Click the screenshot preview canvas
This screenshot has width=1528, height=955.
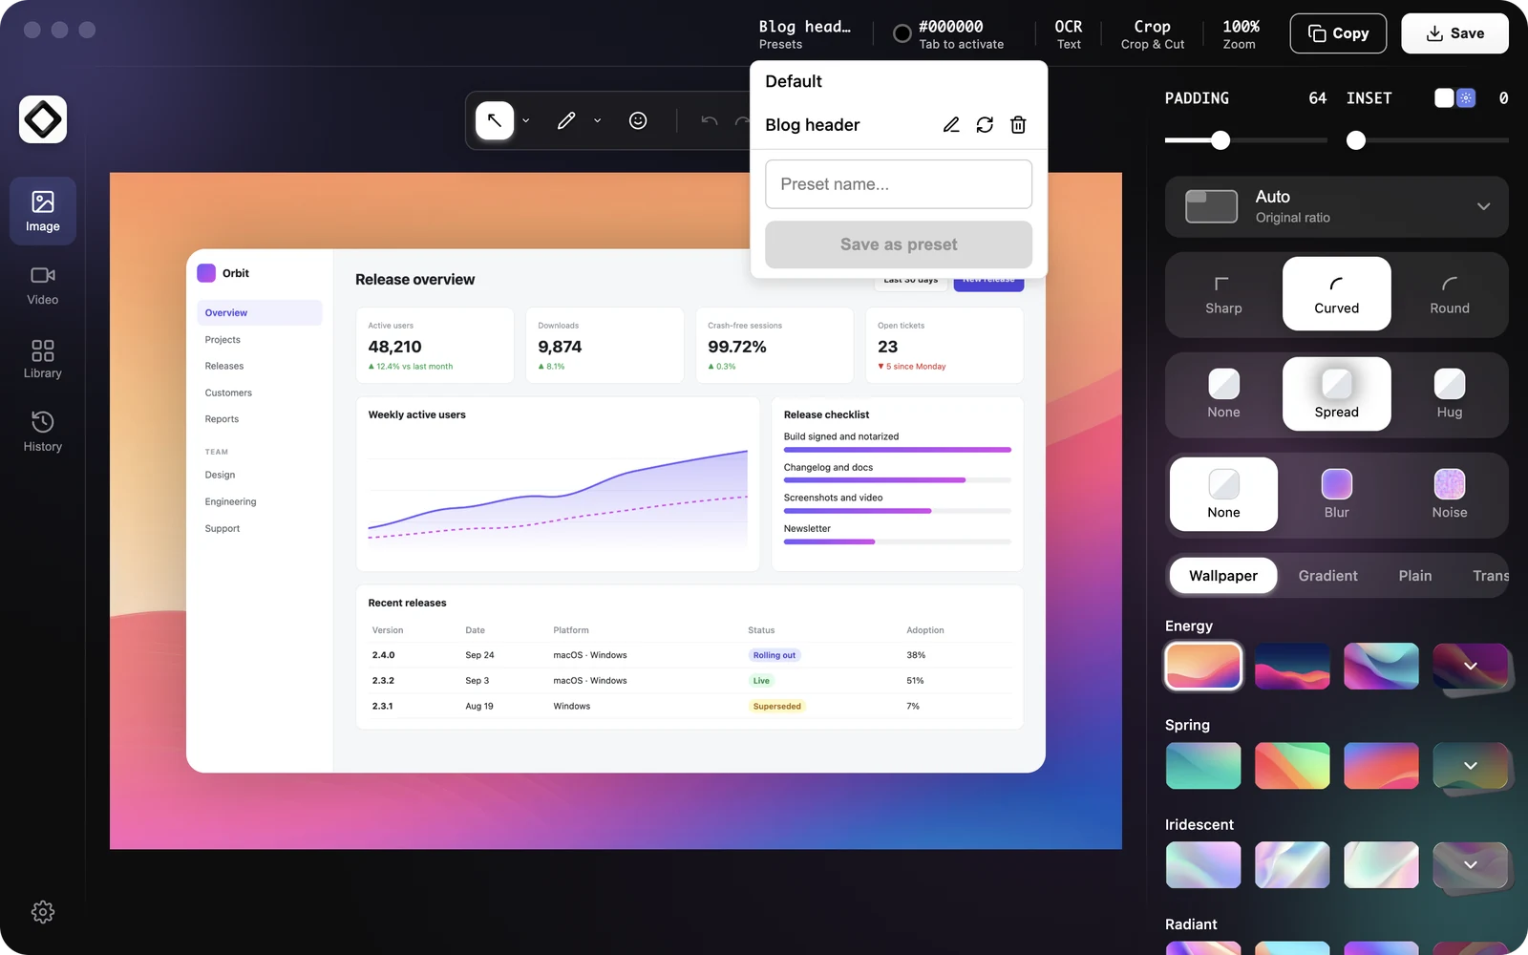point(616,511)
